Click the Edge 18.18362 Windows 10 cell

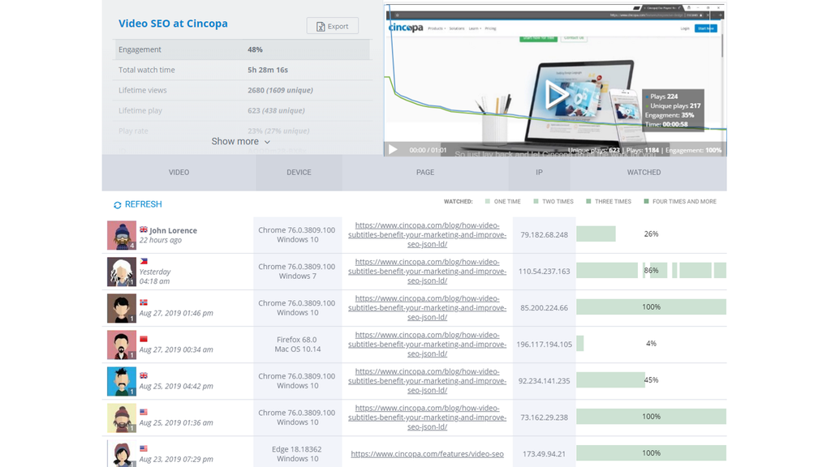click(x=297, y=454)
